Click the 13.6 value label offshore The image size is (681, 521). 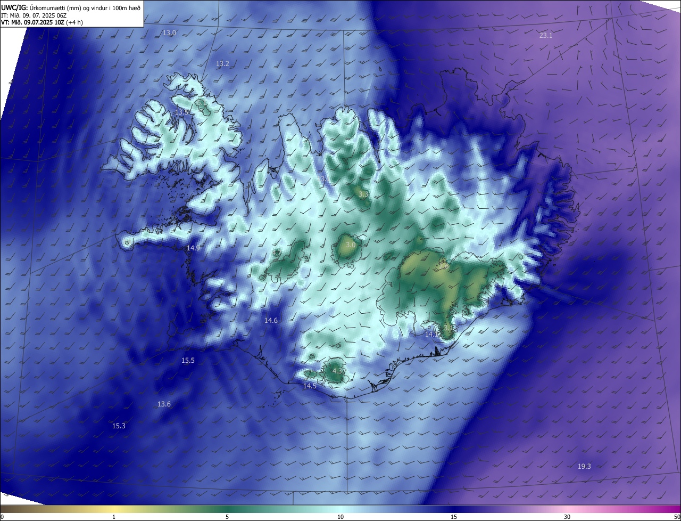pyautogui.click(x=164, y=404)
